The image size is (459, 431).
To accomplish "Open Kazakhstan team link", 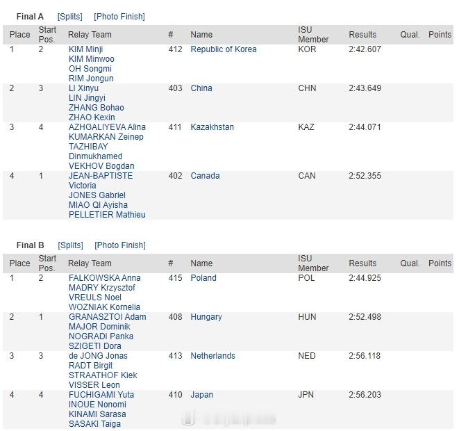I will (x=212, y=127).
